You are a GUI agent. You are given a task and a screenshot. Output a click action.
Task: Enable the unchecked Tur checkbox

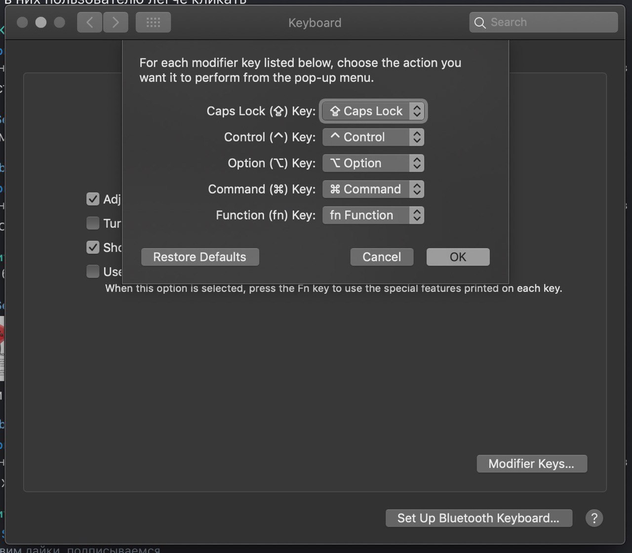click(93, 223)
